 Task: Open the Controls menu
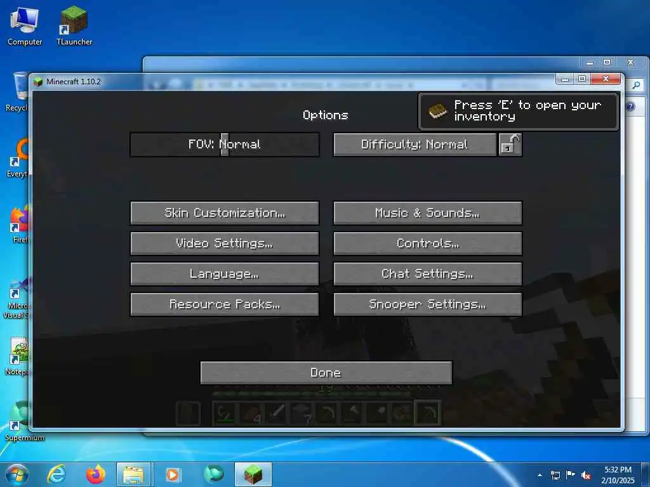[x=427, y=243]
